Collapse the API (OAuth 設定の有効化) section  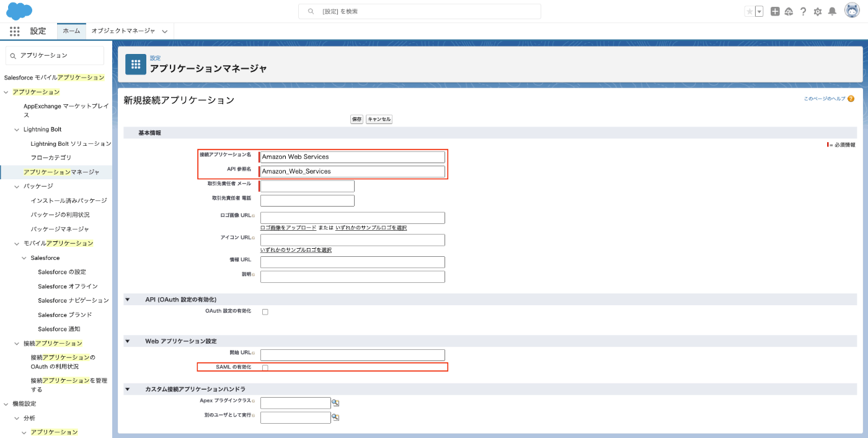tap(128, 300)
